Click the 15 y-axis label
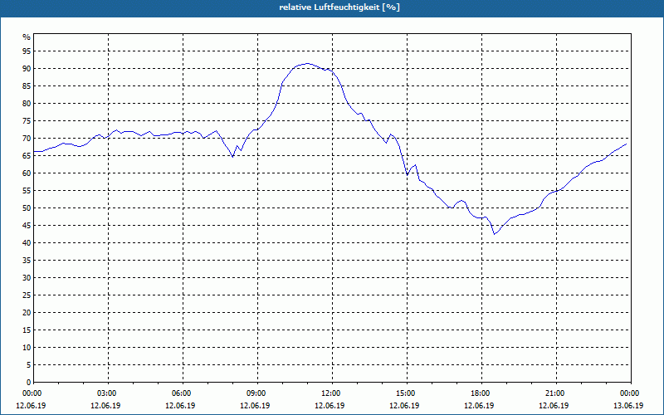Screen dimensions: 664x415 click(27, 330)
